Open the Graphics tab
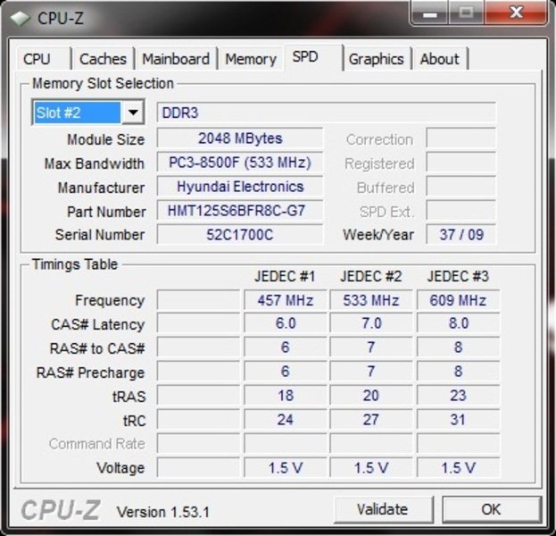Screen dimensions: 556x536 click(x=377, y=59)
